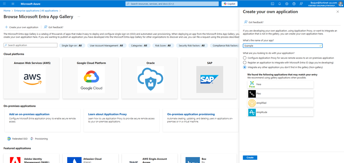Viewport: 344px width, 163px height.
Task: Choose the suggested Amplitude application
Action: (x=280, y=112)
